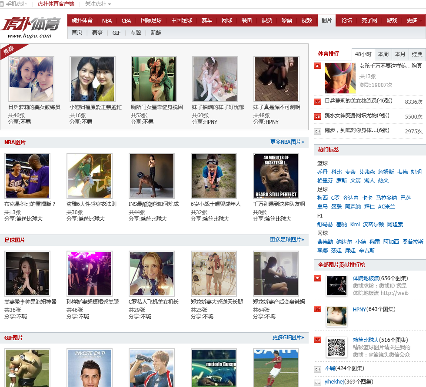Click the 乔丹 tag
The width and height of the screenshot is (426, 387).
point(322,172)
